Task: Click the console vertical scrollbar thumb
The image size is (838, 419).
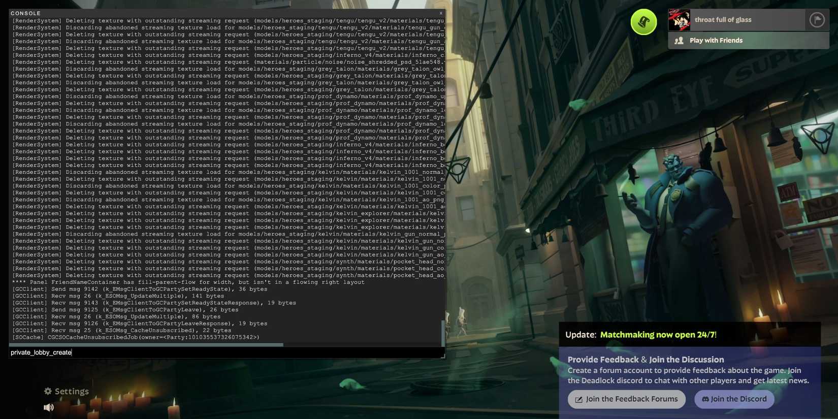Action: (x=443, y=333)
